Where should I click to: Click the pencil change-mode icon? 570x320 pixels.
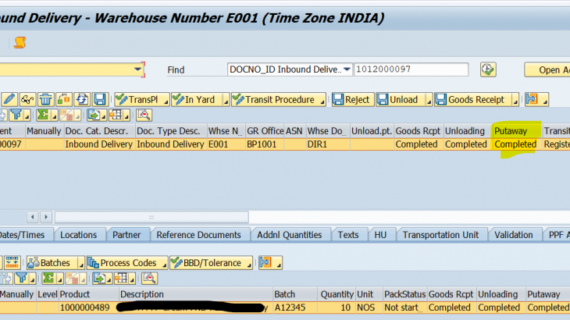[9, 99]
